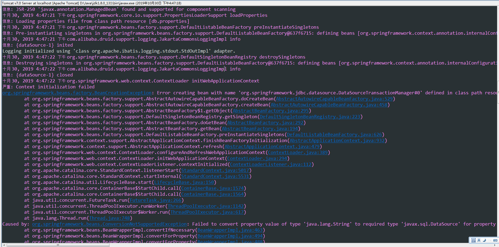Open AbstractAutowireCapableBeanFactory.java:529 link

334,99
